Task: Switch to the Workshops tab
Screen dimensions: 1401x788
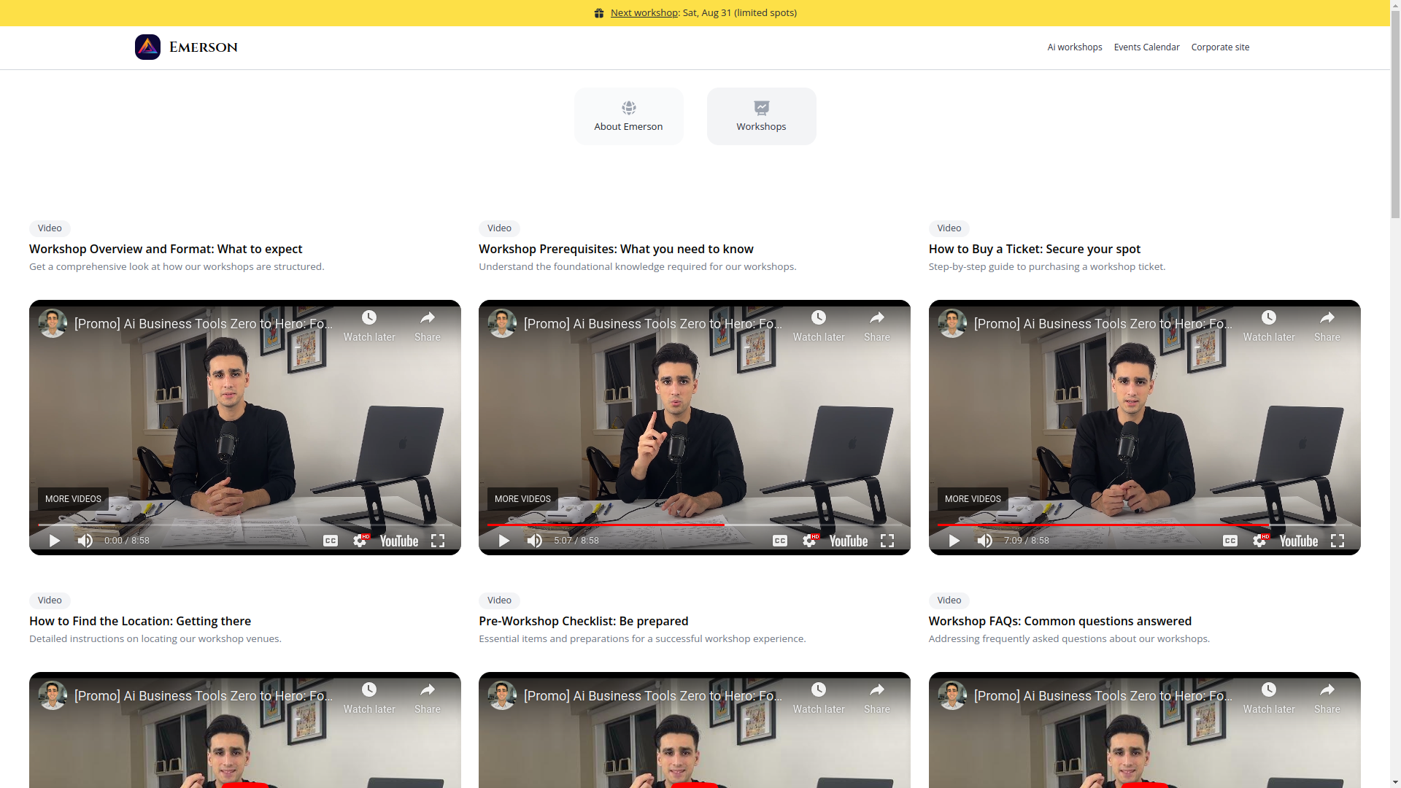Action: tap(761, 117)
